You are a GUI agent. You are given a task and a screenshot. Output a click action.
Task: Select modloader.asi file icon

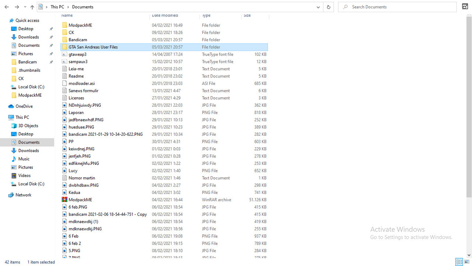tap(65, 84)
